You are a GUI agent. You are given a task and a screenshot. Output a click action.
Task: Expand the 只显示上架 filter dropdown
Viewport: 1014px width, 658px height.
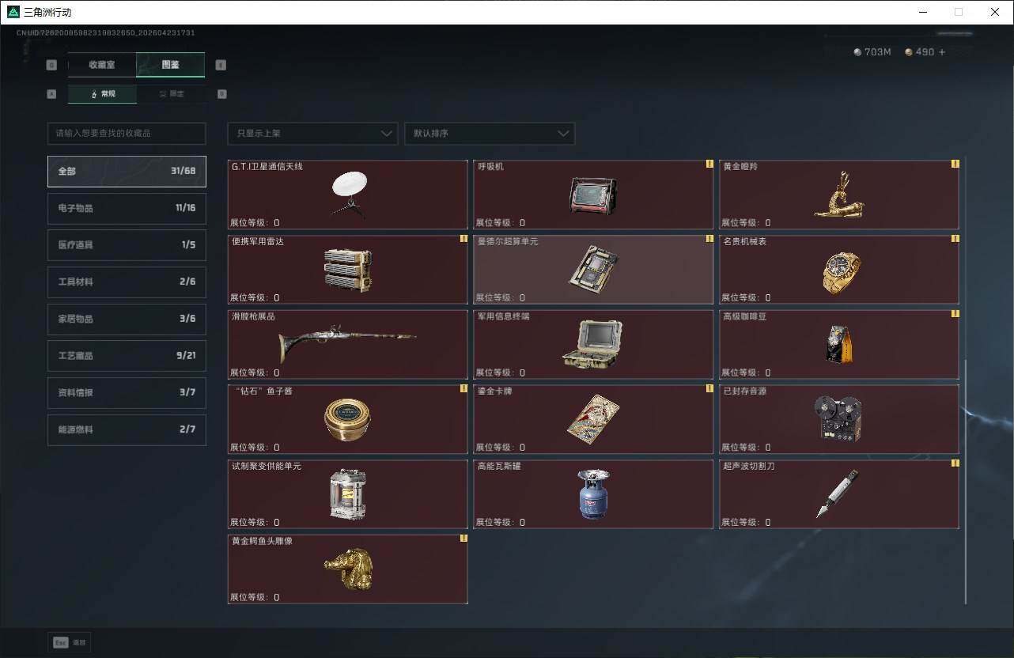[x=312, y=134]
